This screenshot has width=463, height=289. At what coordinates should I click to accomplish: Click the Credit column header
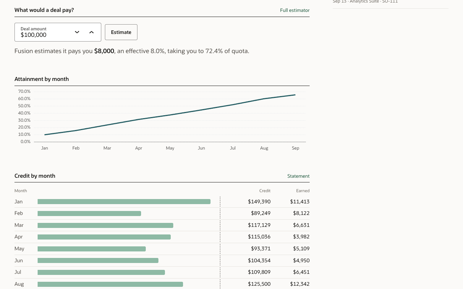pos(265,191)
